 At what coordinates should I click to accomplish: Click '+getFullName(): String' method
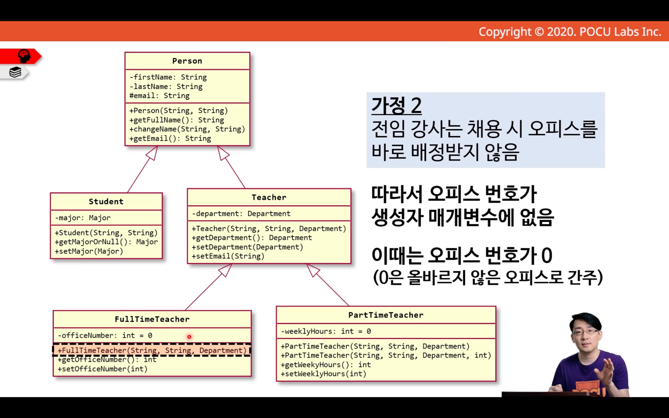coord(177,120)
